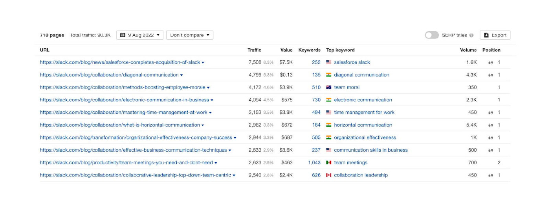550x203 pixels.
Task: Click keywords count 730
Action: [316, 100]
